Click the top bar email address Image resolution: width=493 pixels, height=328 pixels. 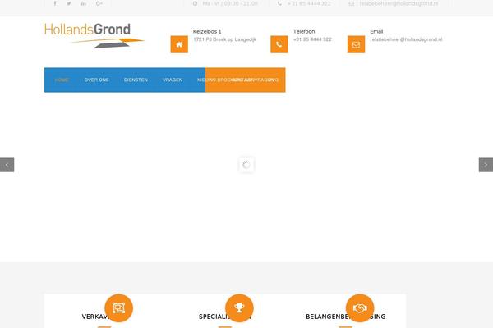pyautogui.click(x=399, y=3)
